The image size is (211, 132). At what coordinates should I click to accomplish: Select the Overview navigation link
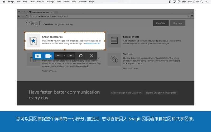coord(48,24)
